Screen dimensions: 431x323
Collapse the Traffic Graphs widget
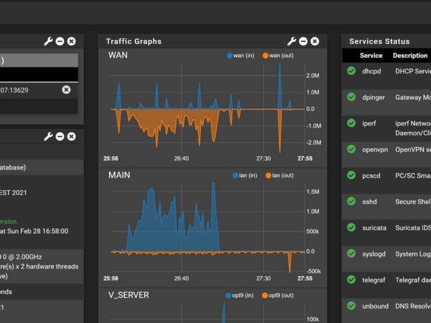pos(303,41)
